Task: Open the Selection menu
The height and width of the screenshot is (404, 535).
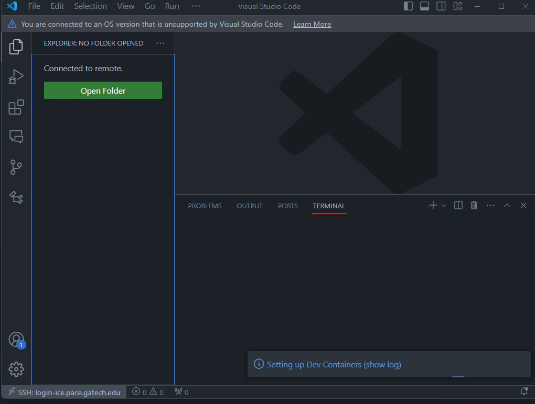Action: click(x=90, y=6)
